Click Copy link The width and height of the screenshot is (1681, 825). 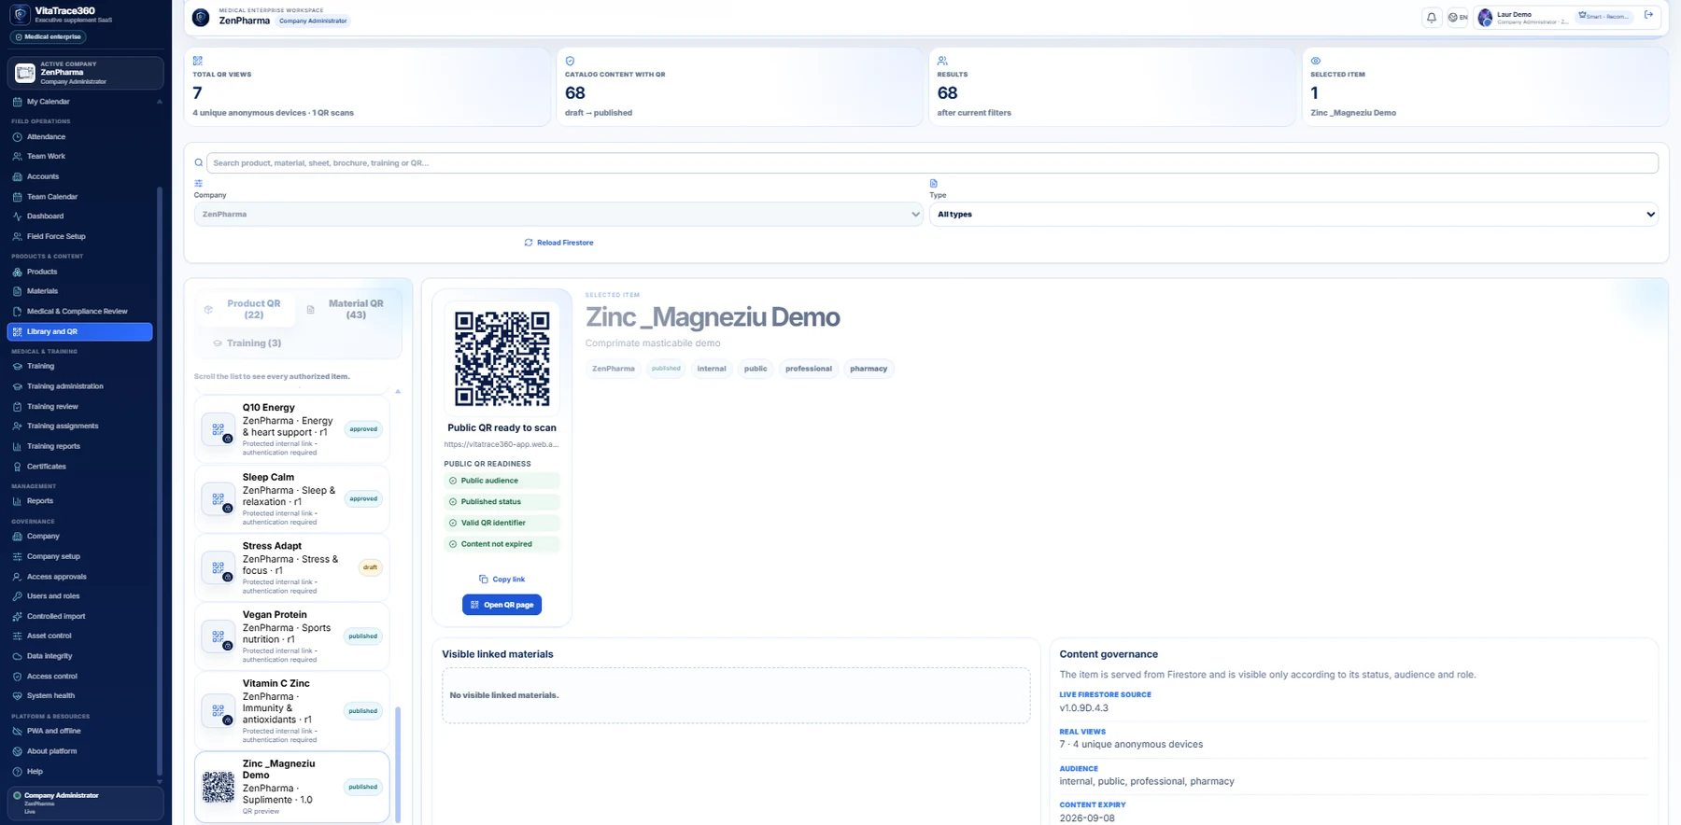click(501, 580)
